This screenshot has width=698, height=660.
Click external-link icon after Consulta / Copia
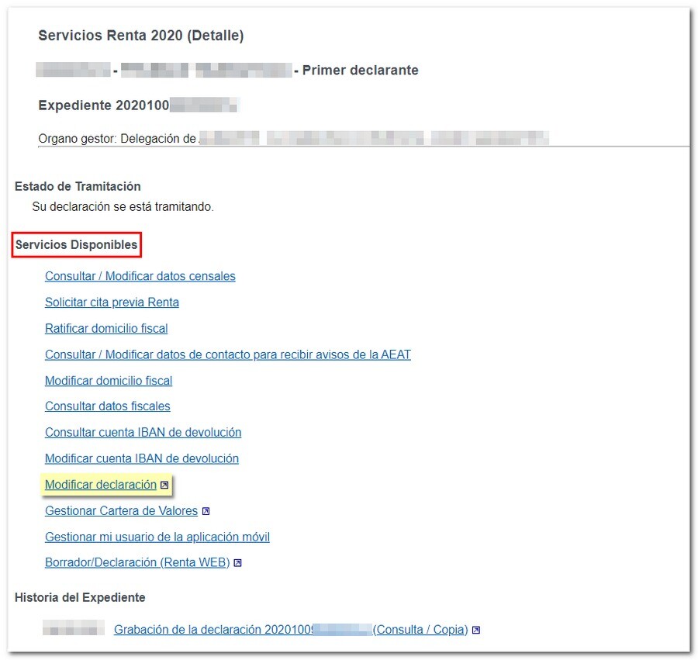476,631
